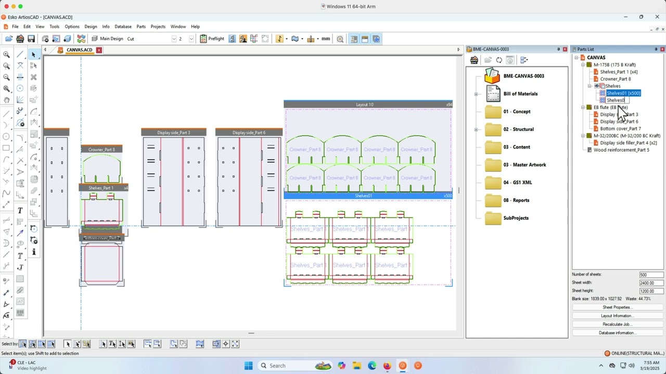Image resolution: width=666 pixels, height=374 pixels.
Task: Open the Information i tool
Action: click(34, 252)
